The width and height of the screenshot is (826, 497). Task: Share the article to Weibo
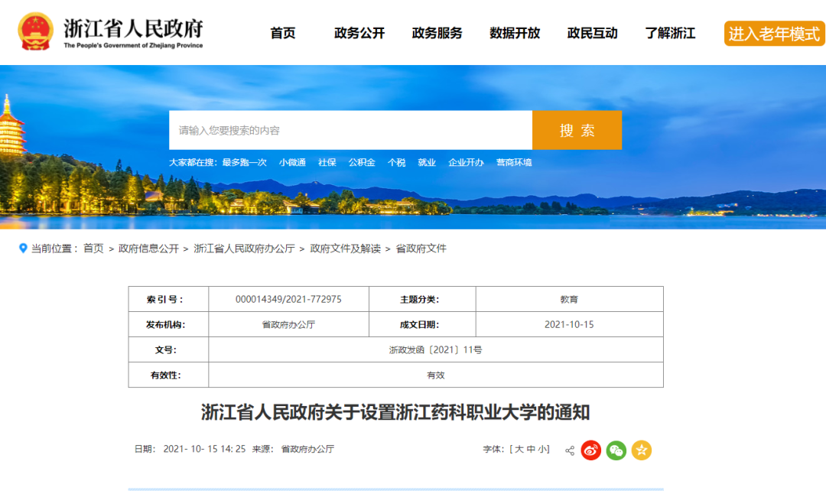tap(590, 450)
